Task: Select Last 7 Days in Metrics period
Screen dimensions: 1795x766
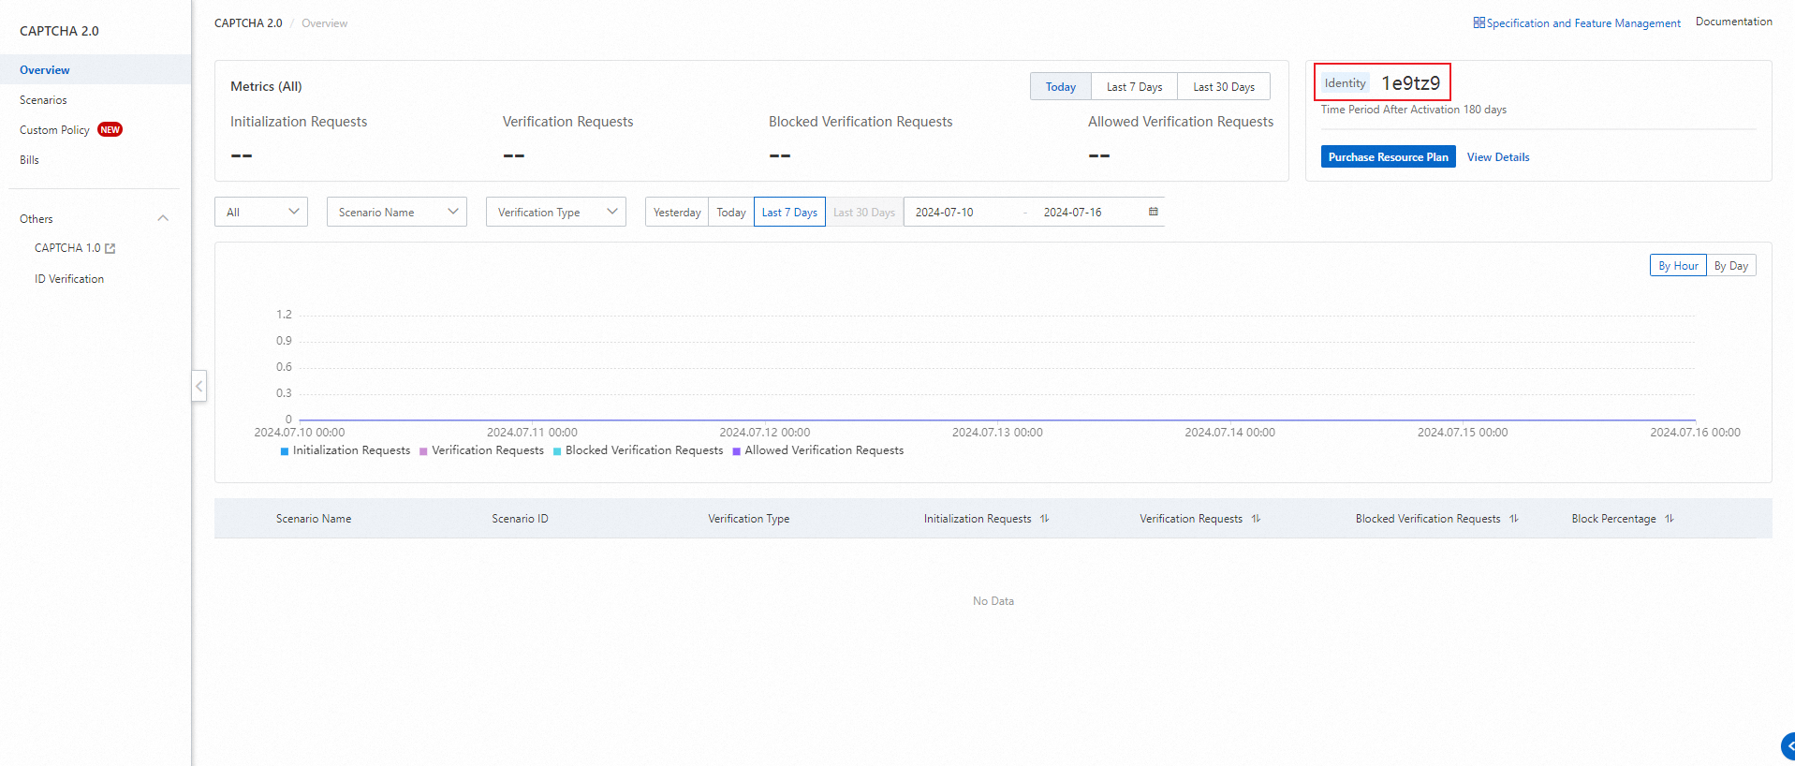Action: coord(1134,87)
